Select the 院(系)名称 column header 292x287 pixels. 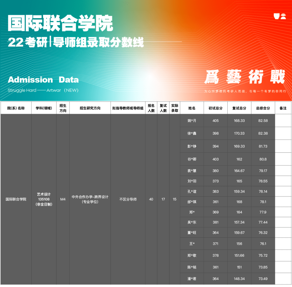pos(16,108)
